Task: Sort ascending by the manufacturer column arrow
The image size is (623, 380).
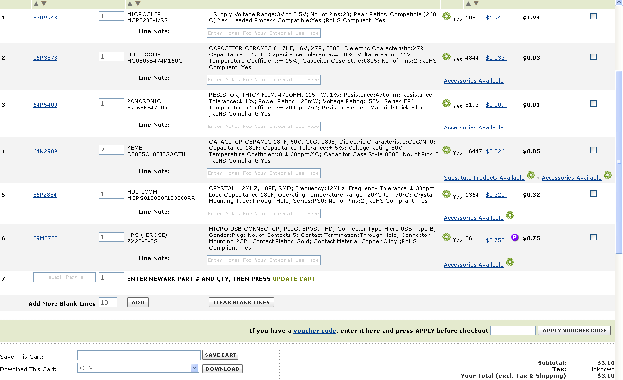Action: (x=130, y=4)
